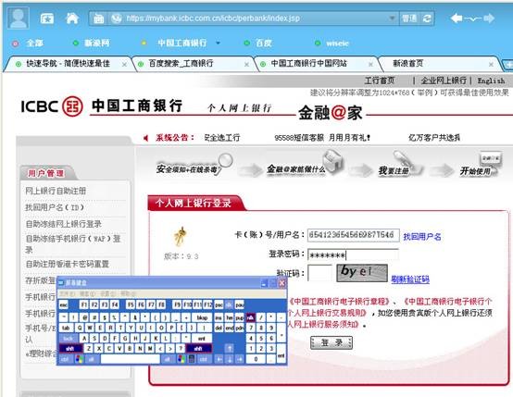Click the bksp key on the on-screen keyboard
Screen dimensions: 513x397
tap(202, 317)
